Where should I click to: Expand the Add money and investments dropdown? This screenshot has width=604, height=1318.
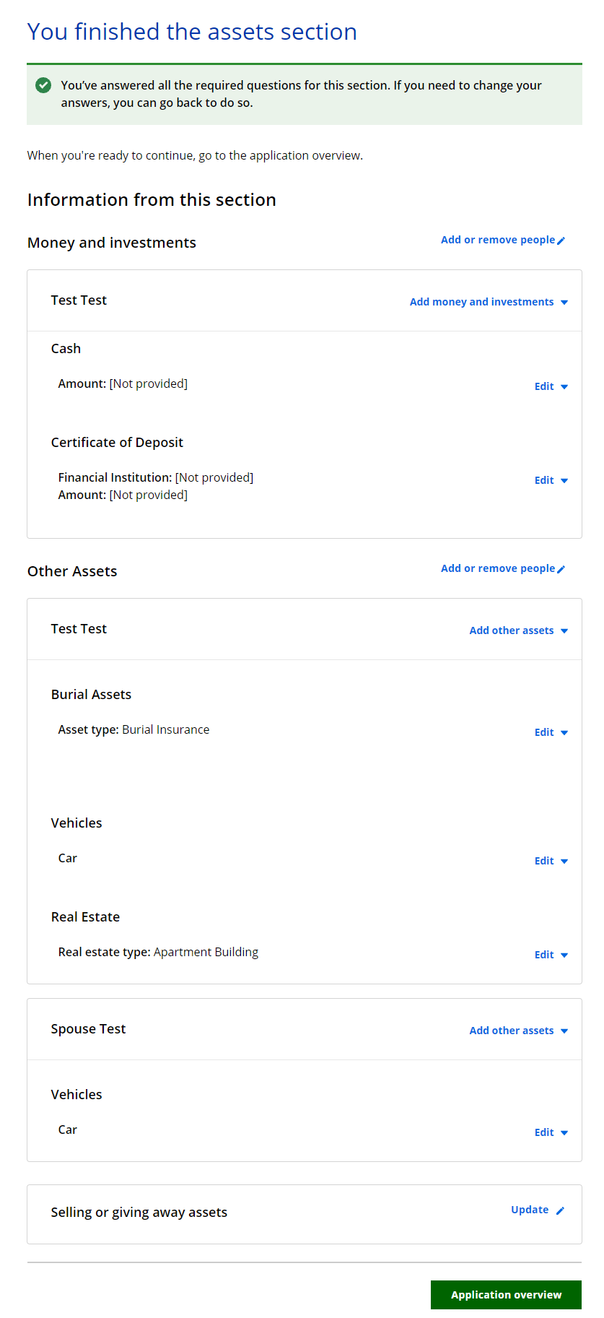489,302
